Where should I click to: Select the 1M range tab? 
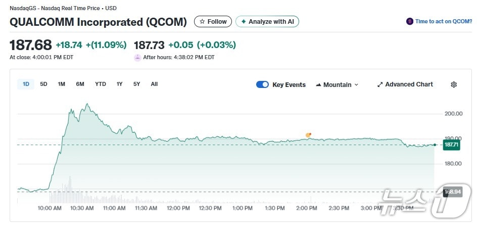coord(61,84)
